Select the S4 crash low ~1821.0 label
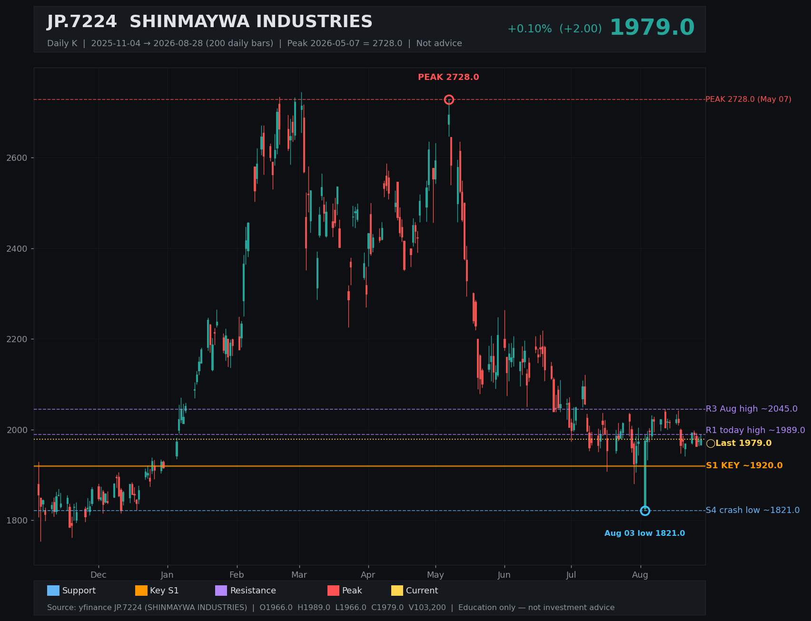The image size is (811, 621). pos(752,510)
